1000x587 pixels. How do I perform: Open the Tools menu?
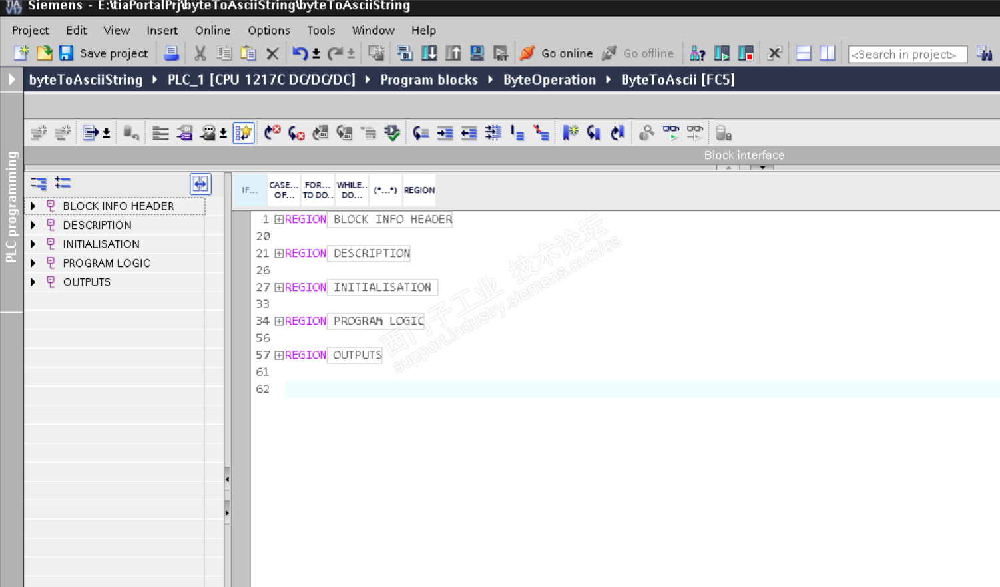321,31
